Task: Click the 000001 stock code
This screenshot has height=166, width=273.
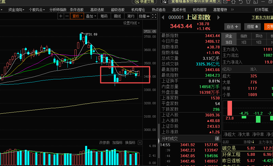Action: [x=176, y=17]
